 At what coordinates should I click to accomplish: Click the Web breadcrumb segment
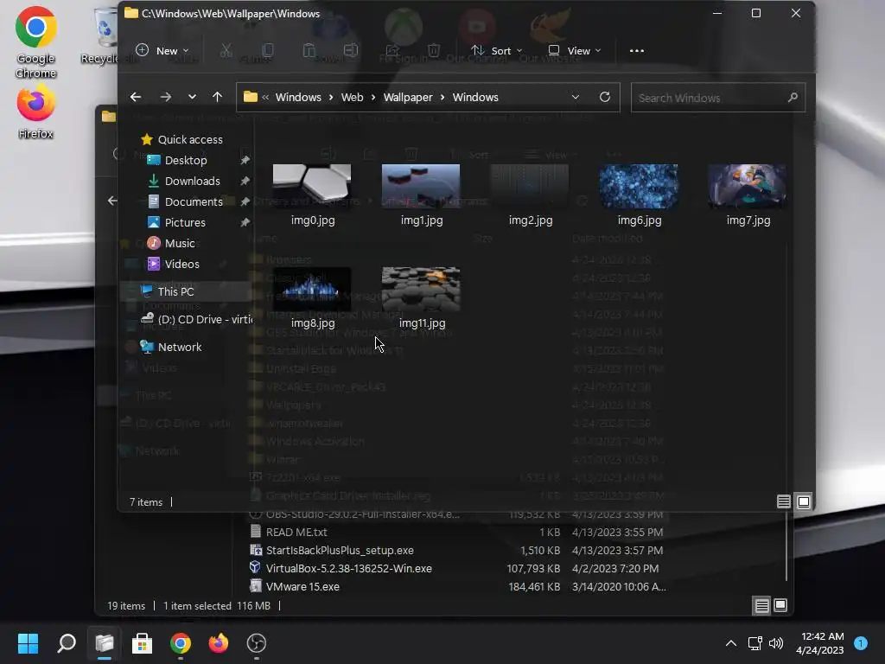click(x=353, y=97)
